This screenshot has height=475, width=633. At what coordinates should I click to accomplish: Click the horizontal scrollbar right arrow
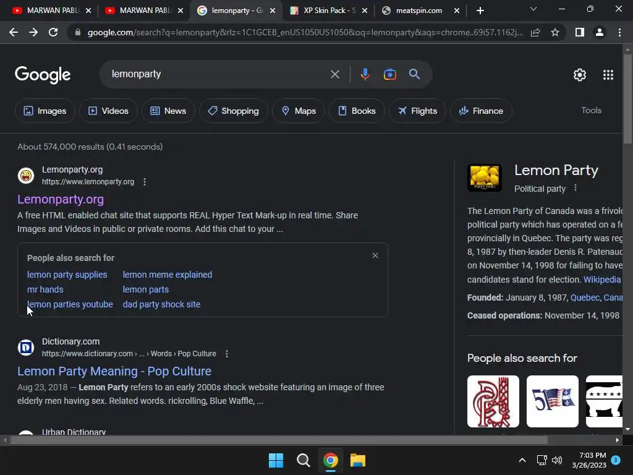tap(618, 440)
